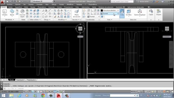The height and width of the screenshot is (98, 174).
Task: Expand the Dibujo panel
Action: [47, 20]
